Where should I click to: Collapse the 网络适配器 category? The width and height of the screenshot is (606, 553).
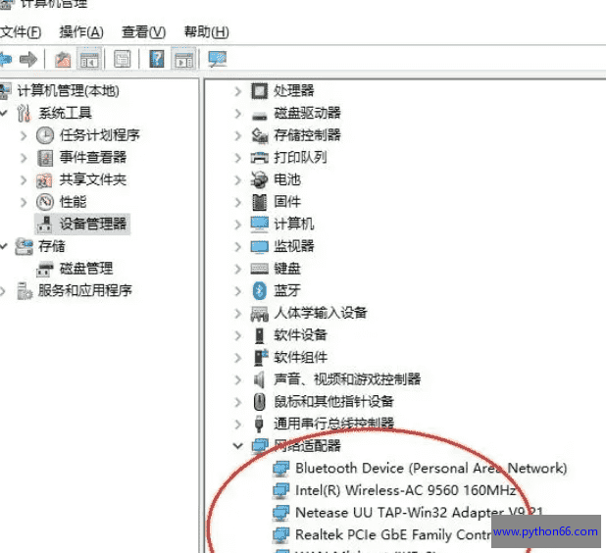237,445
